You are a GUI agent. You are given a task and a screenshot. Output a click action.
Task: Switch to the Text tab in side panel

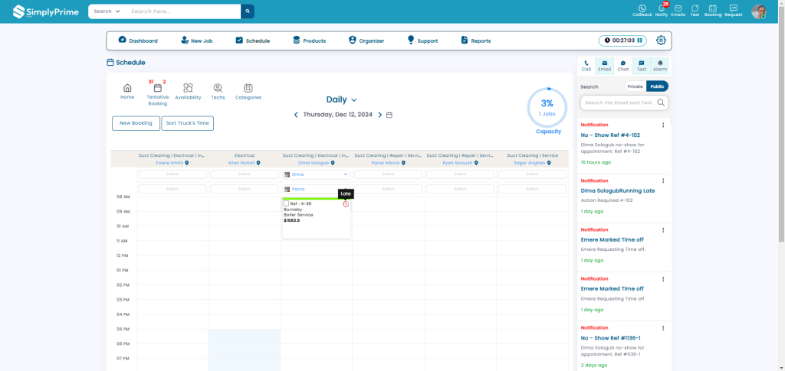(x=642, y=66)
